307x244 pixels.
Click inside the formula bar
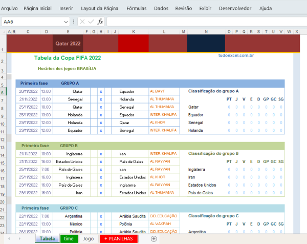coord(207,22)
